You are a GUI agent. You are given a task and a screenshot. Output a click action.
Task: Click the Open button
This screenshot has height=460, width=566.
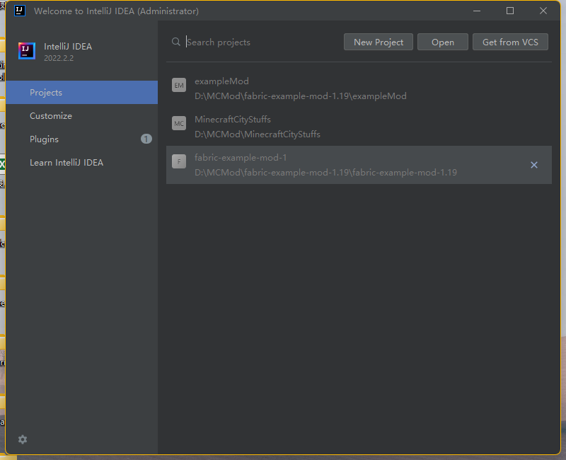443,42
